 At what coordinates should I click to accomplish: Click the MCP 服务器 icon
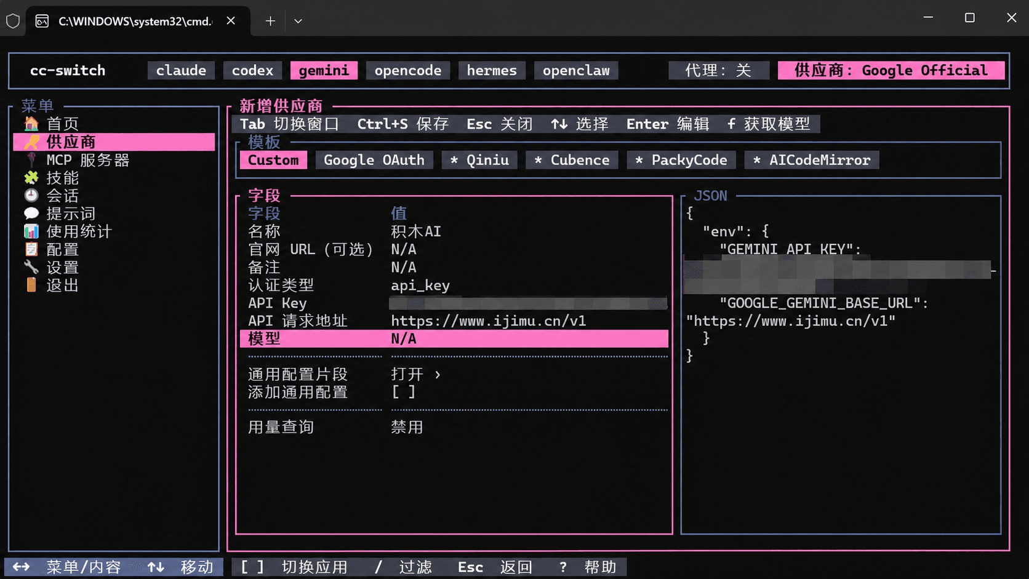(31, 160)
